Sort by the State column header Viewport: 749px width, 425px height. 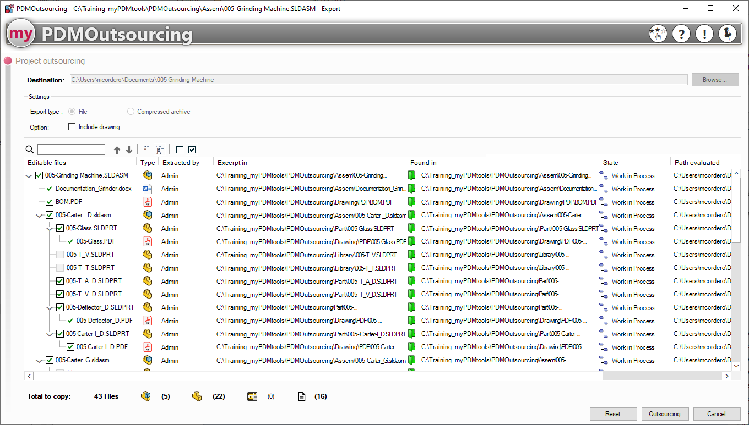(610, 163)
